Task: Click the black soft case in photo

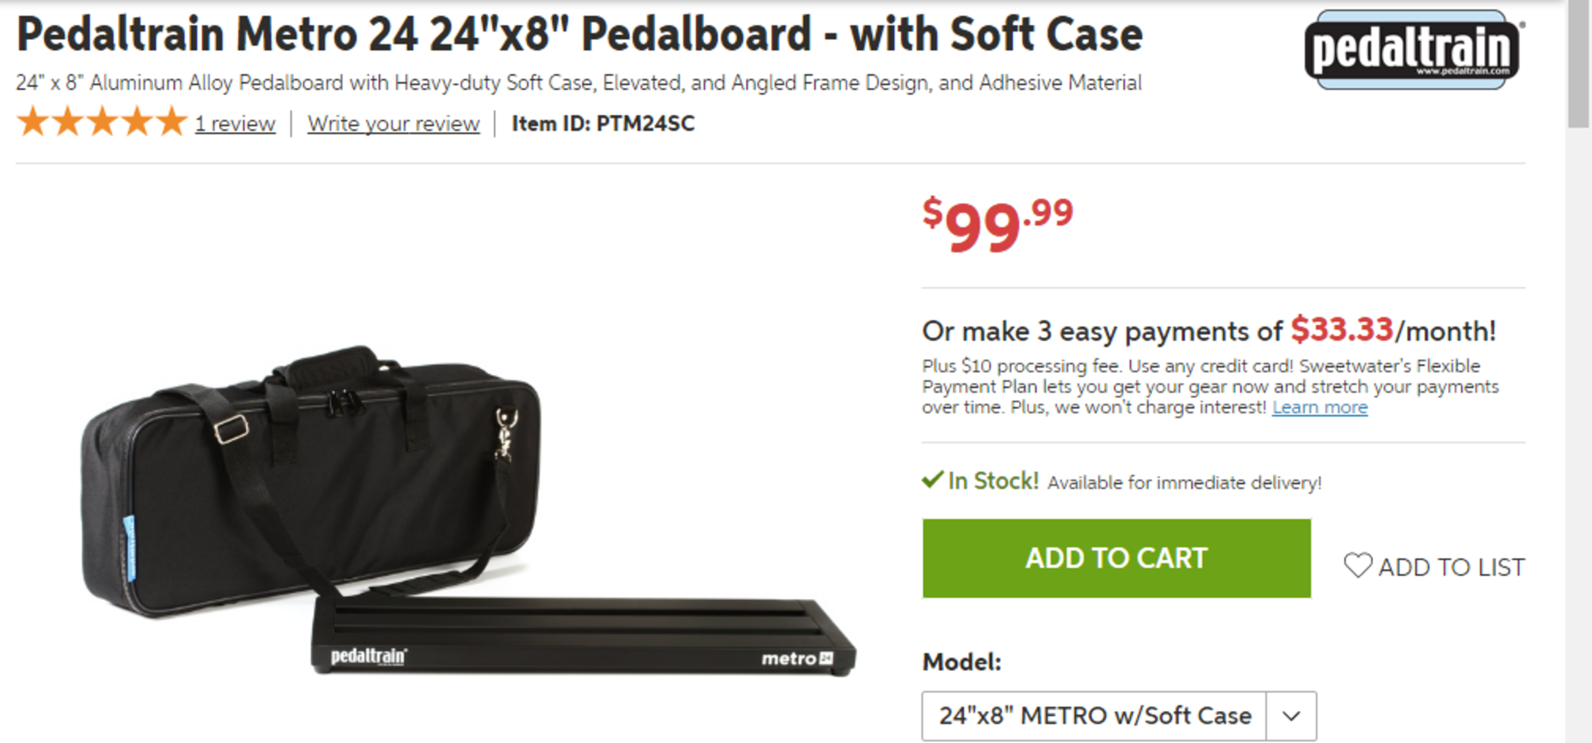Action: pyautogui.click(x=310, y=480)
